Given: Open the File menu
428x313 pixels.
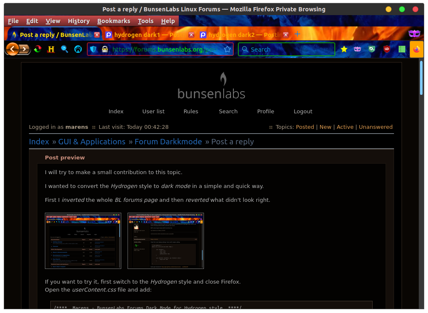Looking at the screenshot, I should [13, 21].
